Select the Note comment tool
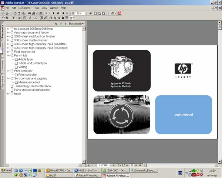Viewport: 222px width, 178px height. pyautogui.click(x=25, y=18)
